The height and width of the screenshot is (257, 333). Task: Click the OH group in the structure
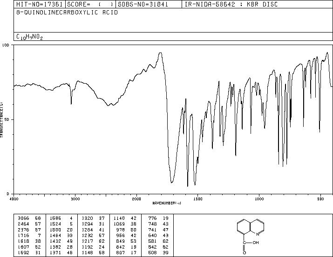click(256, 243)
